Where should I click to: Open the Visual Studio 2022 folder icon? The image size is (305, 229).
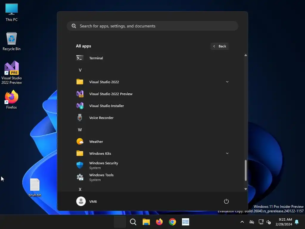[80, 82]
